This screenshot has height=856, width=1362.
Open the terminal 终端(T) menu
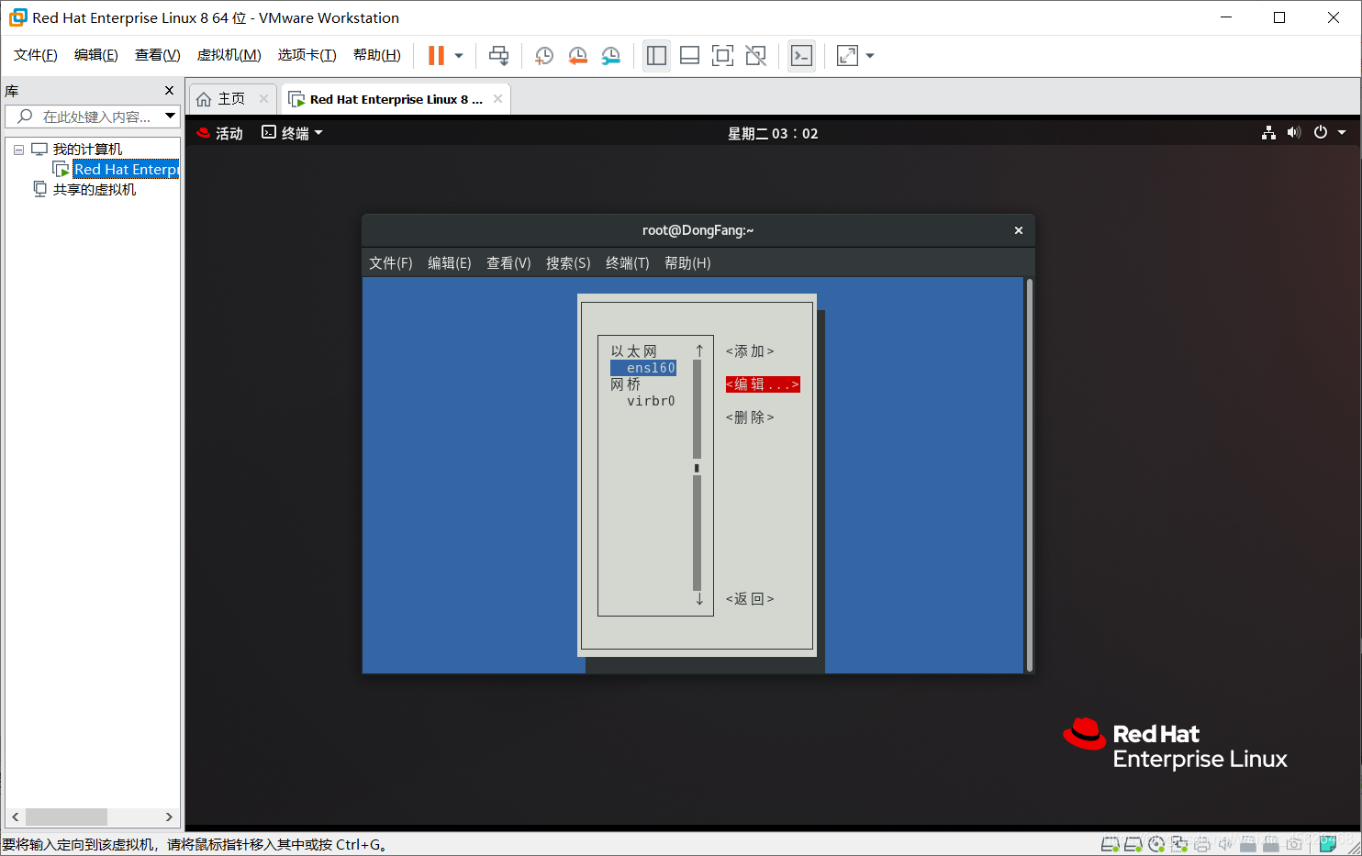point(628,263)
